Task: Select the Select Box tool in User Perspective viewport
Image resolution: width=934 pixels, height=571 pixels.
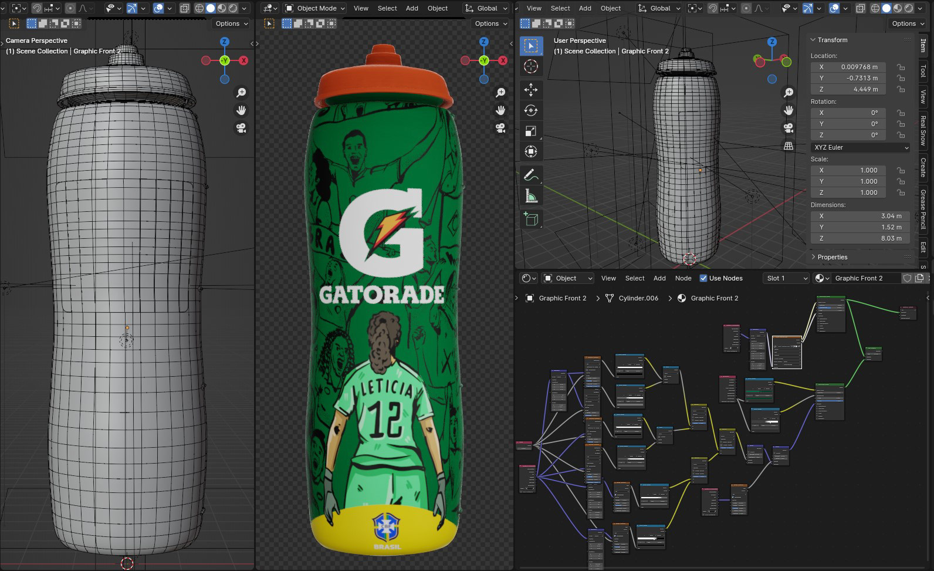Action: [531, 46]
